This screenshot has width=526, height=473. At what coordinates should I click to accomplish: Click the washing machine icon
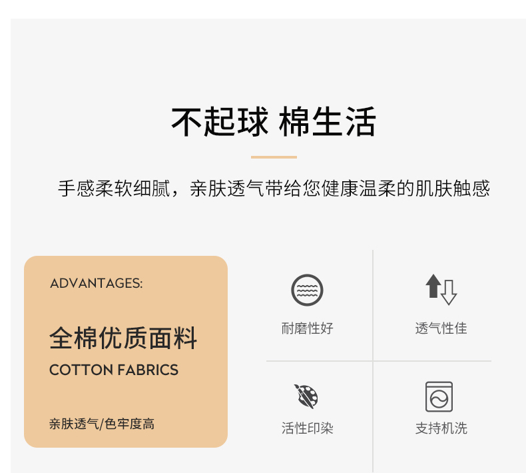tap(439, 396)
